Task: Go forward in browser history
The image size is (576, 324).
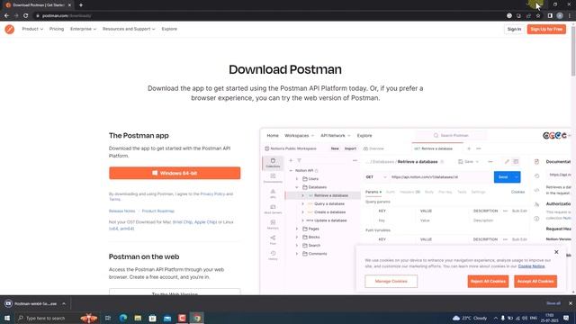Action: [16, 16]
